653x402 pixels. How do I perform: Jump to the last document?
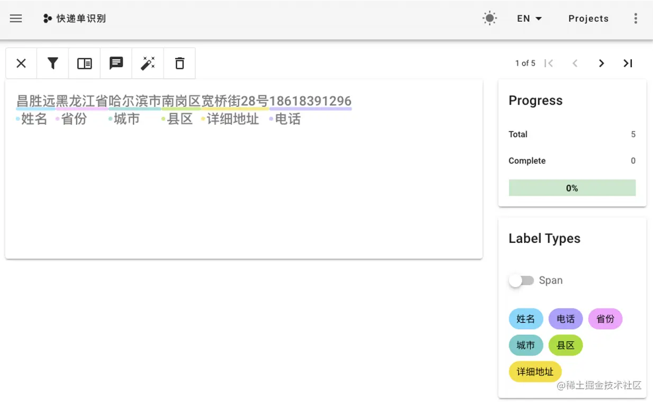pyautogui.click(x=628, y=63)
